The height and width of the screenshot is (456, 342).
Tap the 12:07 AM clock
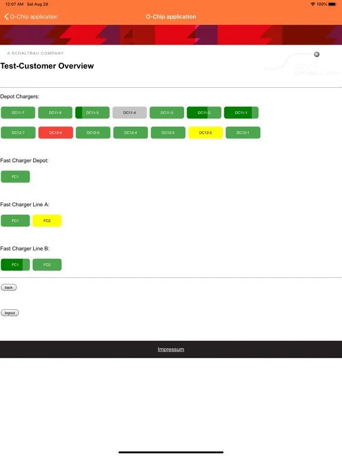[x=14, y=4]
